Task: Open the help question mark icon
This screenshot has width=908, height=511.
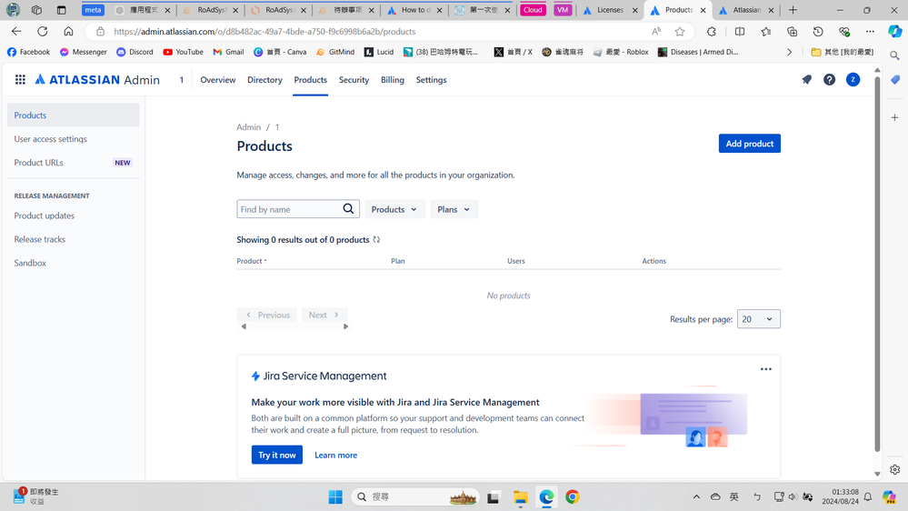Action: [829, 80]
